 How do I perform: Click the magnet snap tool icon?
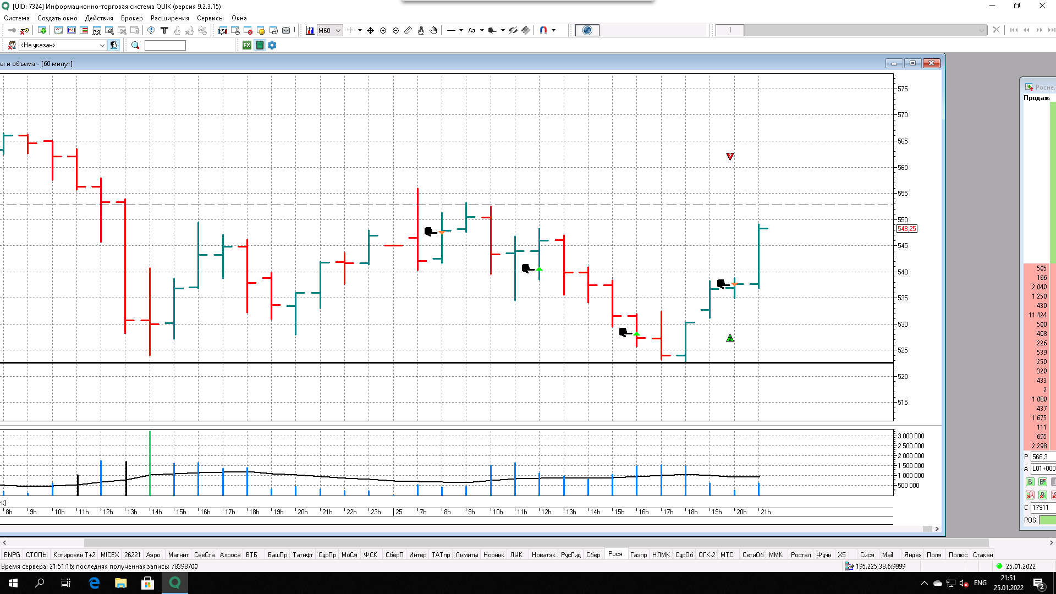tap(543, 31)
